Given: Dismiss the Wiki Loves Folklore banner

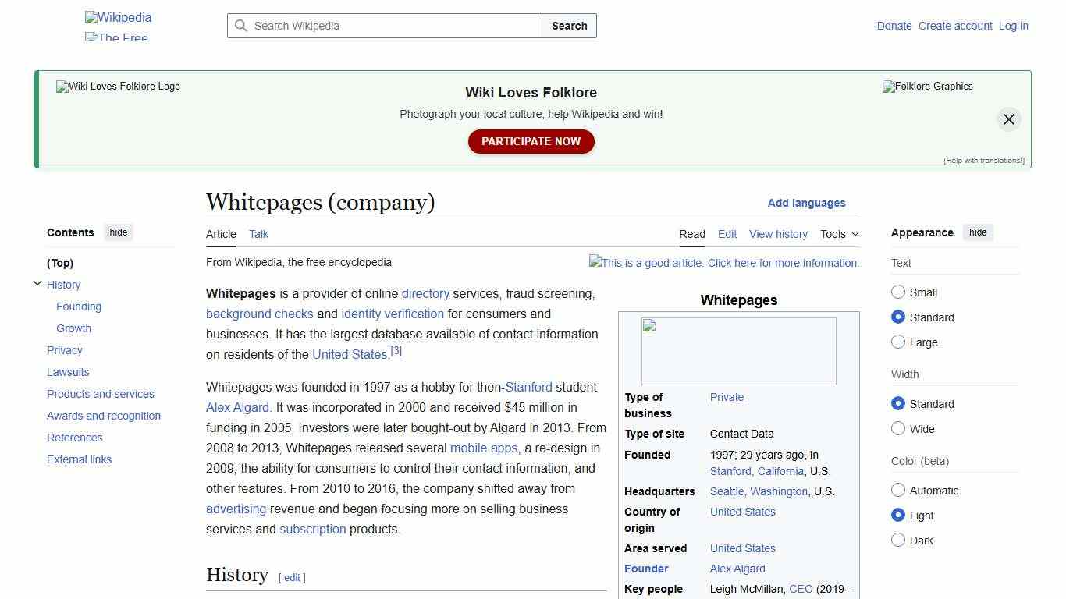Looking at the screenshot, I should click(1008, 119).
